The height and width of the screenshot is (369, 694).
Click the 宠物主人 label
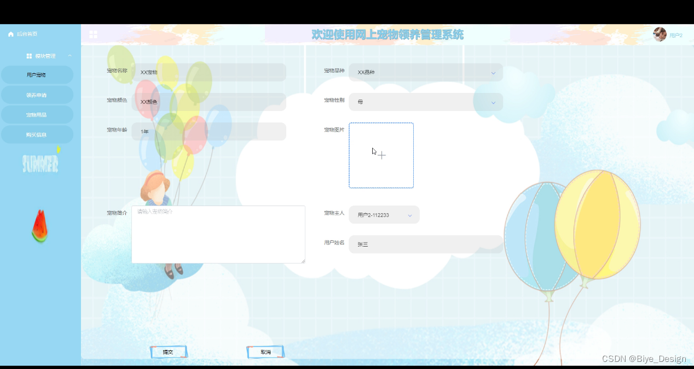(x=334, y=213)
